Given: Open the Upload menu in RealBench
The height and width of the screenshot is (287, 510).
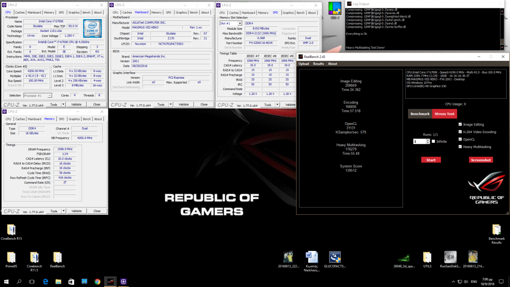Looking at the screenshot, I should pyautogui.click(x=304, y=64).
